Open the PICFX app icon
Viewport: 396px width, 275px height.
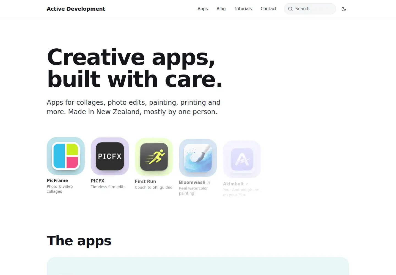pyautogui.click(x=110, y=156)
